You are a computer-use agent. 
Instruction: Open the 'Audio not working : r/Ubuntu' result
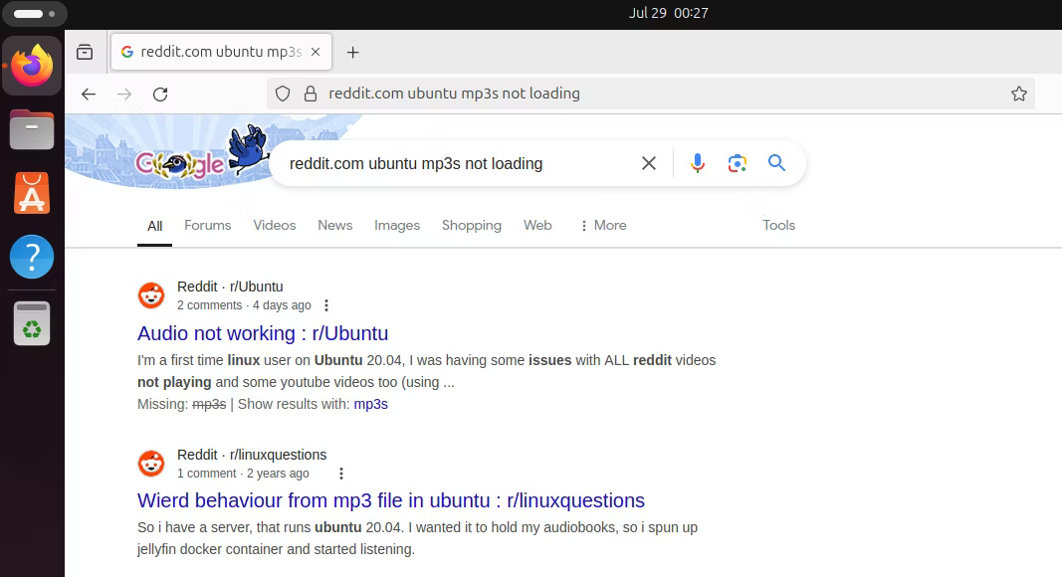tap(262, 333)
